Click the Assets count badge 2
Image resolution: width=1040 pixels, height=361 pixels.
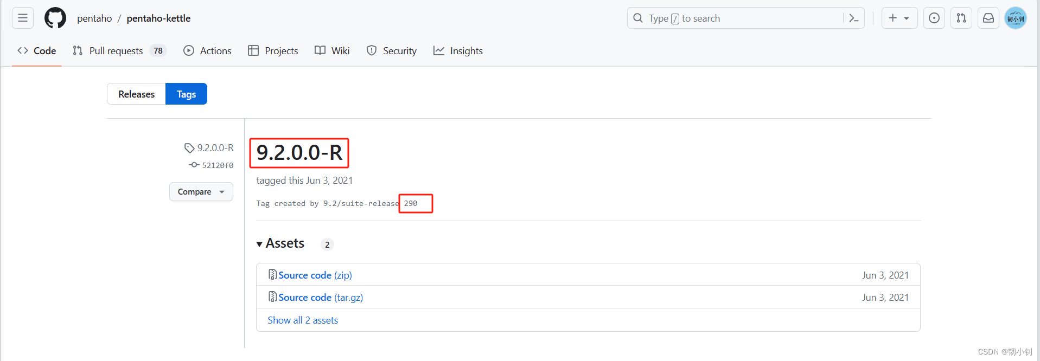tap(327, 244)
